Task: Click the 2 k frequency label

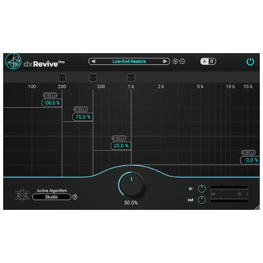Action: point(161,87)
